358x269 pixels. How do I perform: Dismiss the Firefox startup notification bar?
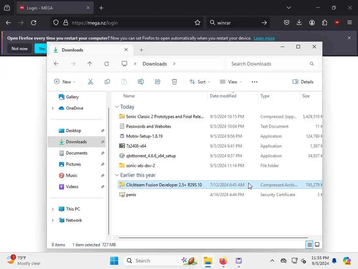pyautogui.click(x=349, y=38)
